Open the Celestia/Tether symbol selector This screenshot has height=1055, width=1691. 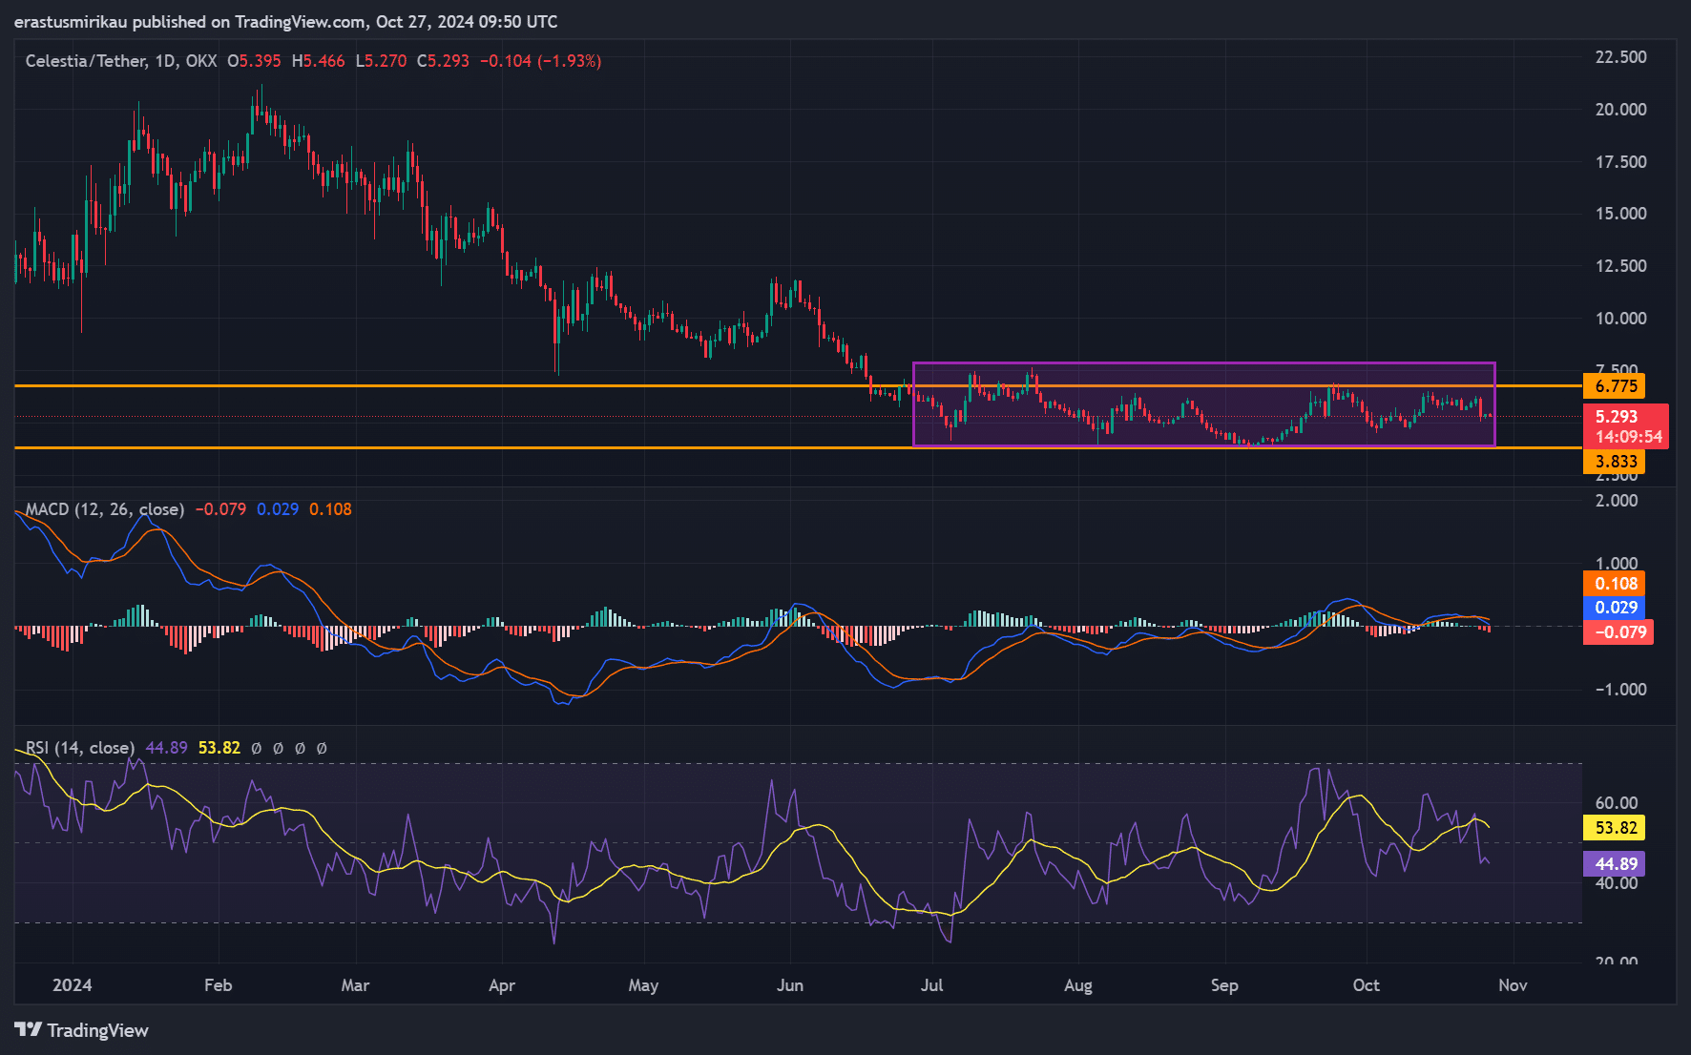coord(87,59)
